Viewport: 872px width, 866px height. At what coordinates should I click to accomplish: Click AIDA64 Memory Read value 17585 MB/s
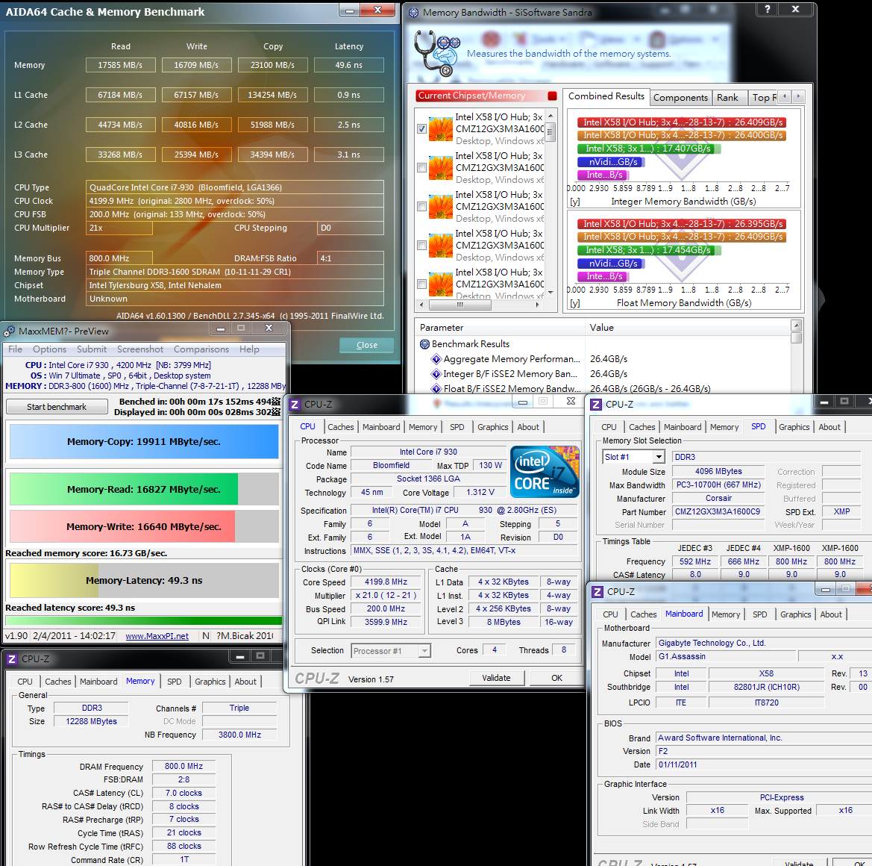[x=120, y=65]
